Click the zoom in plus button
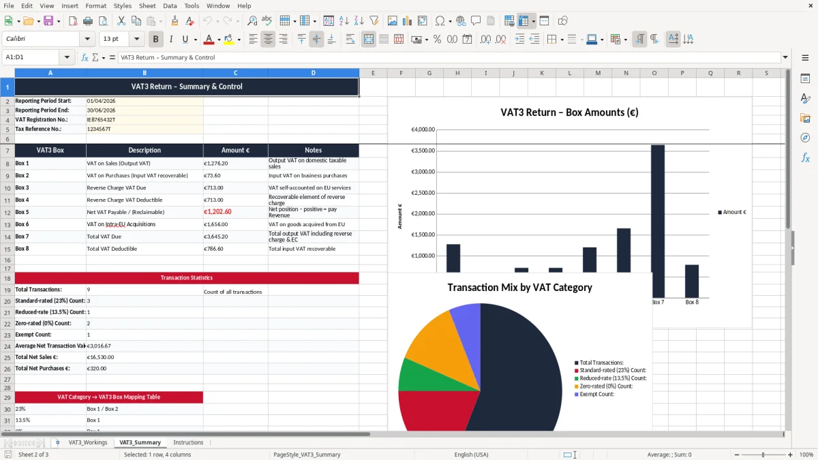 [790, 455]
